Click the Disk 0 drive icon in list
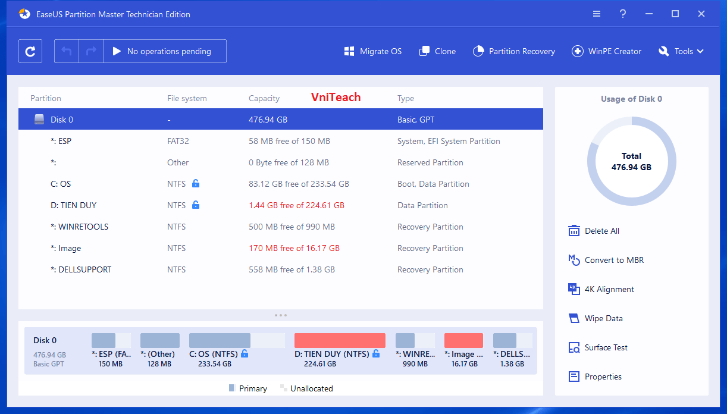The width and height of the screenshot is (727, 414). [x=39, y=120]
